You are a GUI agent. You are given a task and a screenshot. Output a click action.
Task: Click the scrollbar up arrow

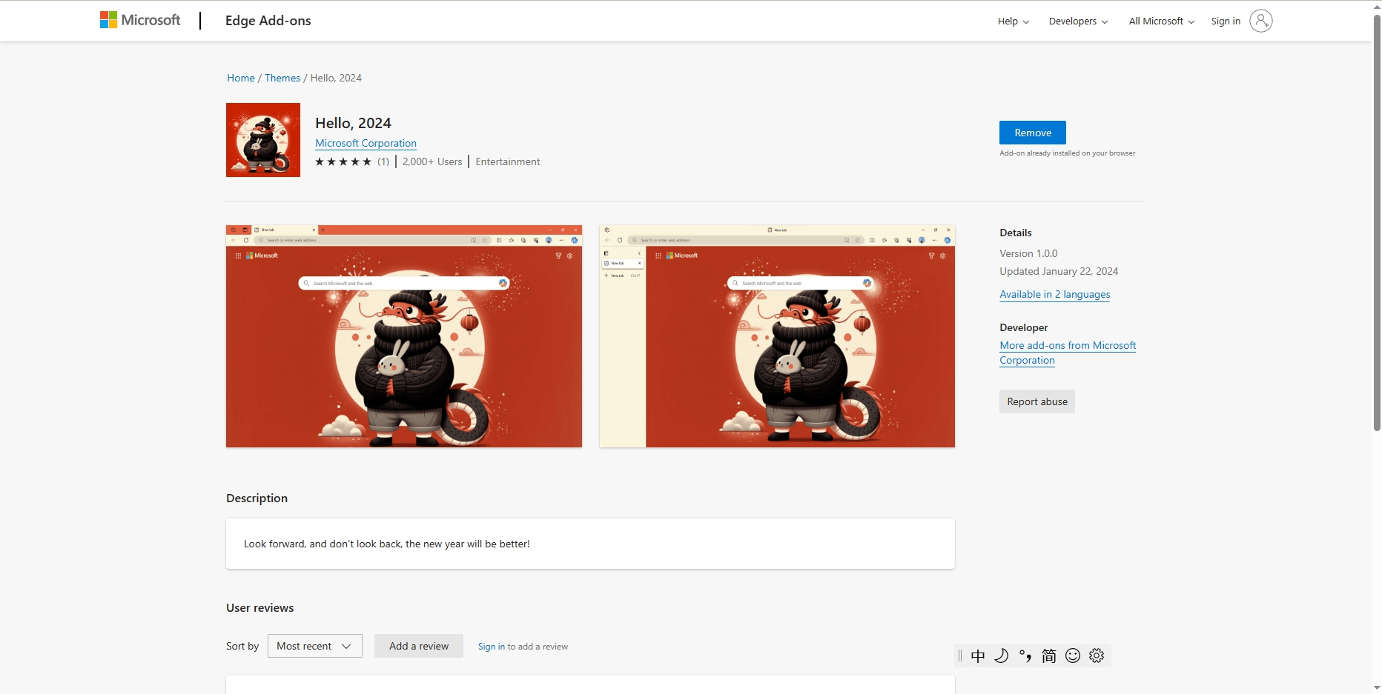tap(1377, 7)
